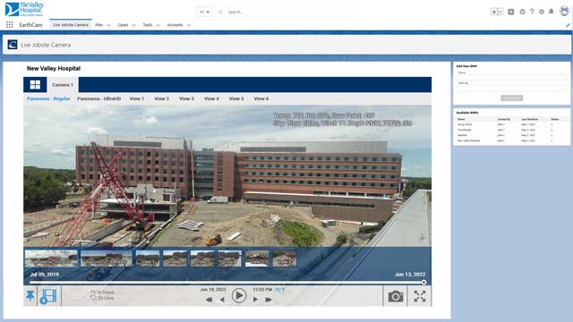573x322 pixels.
Task: Open the Accounts nav tab
Action: pos(175,25)
